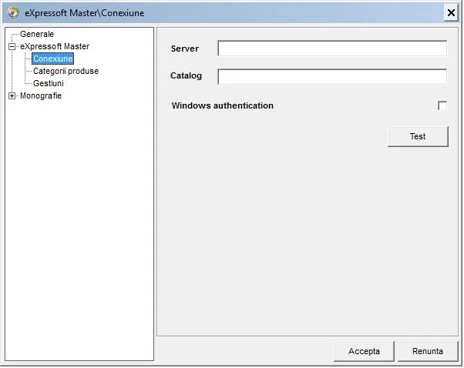This screenshot has width=464, height=368.
Task: Focus the Server input field
Action: click(x=332, y=49)
